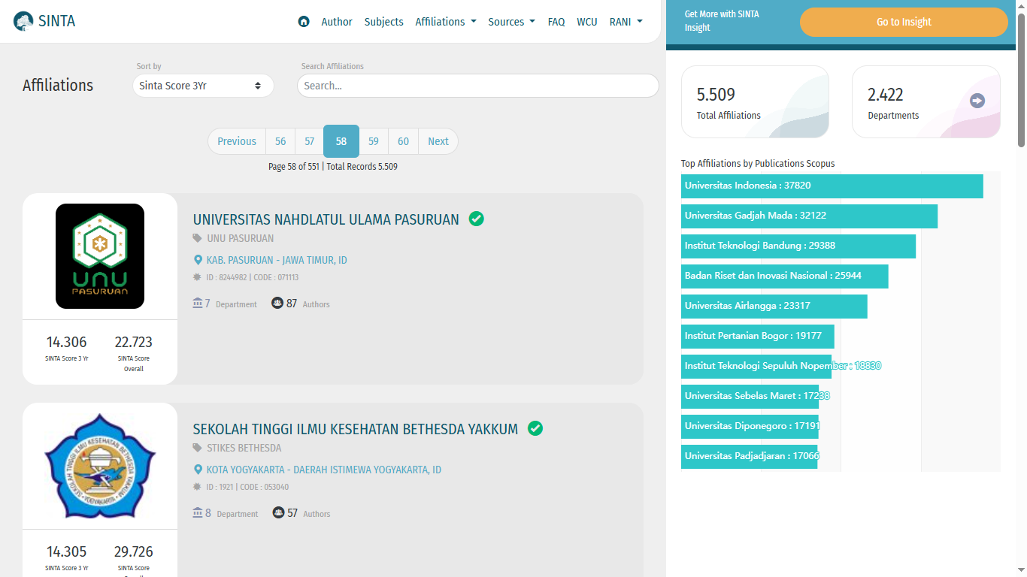Open the FAQ page
The height and width of the screenshot is (577, 1027).
click(556, 22)
